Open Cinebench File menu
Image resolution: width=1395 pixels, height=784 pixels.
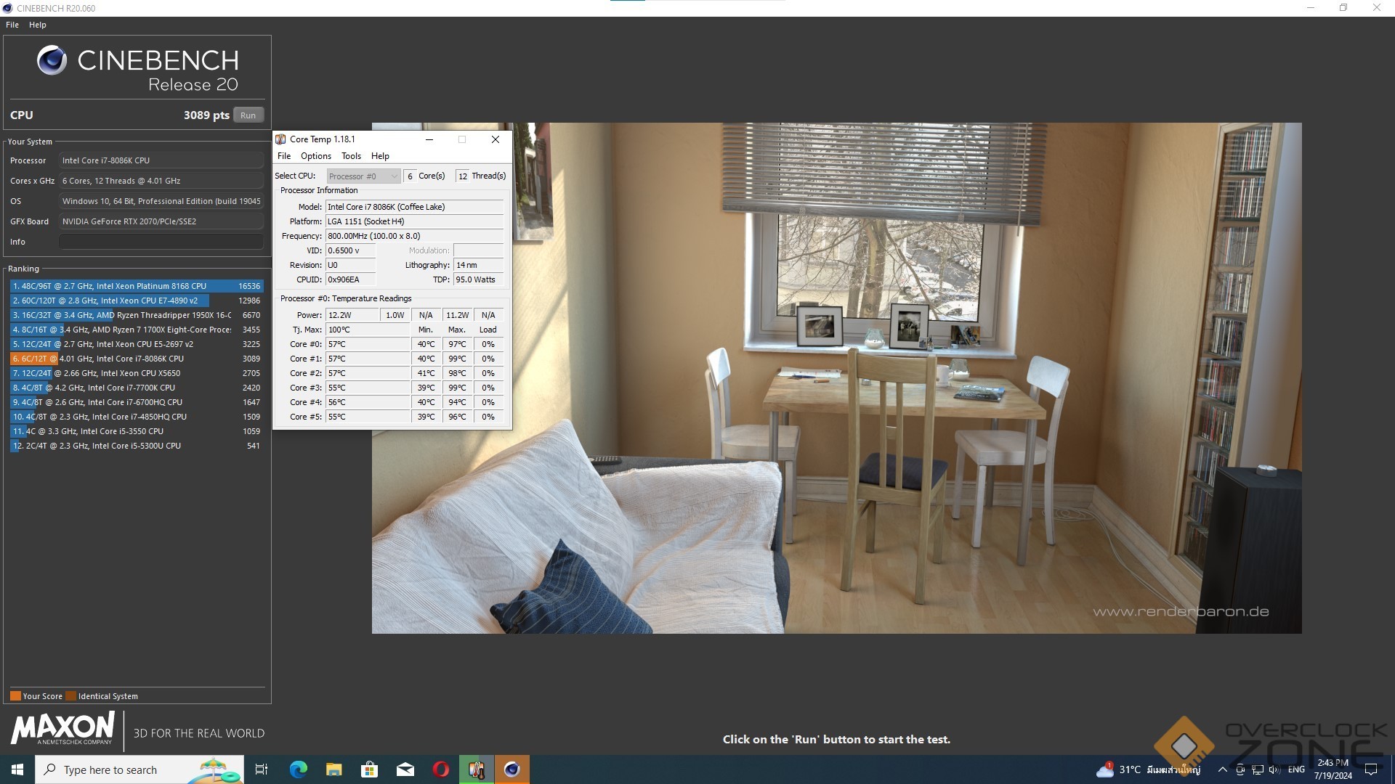click(12, 25)
